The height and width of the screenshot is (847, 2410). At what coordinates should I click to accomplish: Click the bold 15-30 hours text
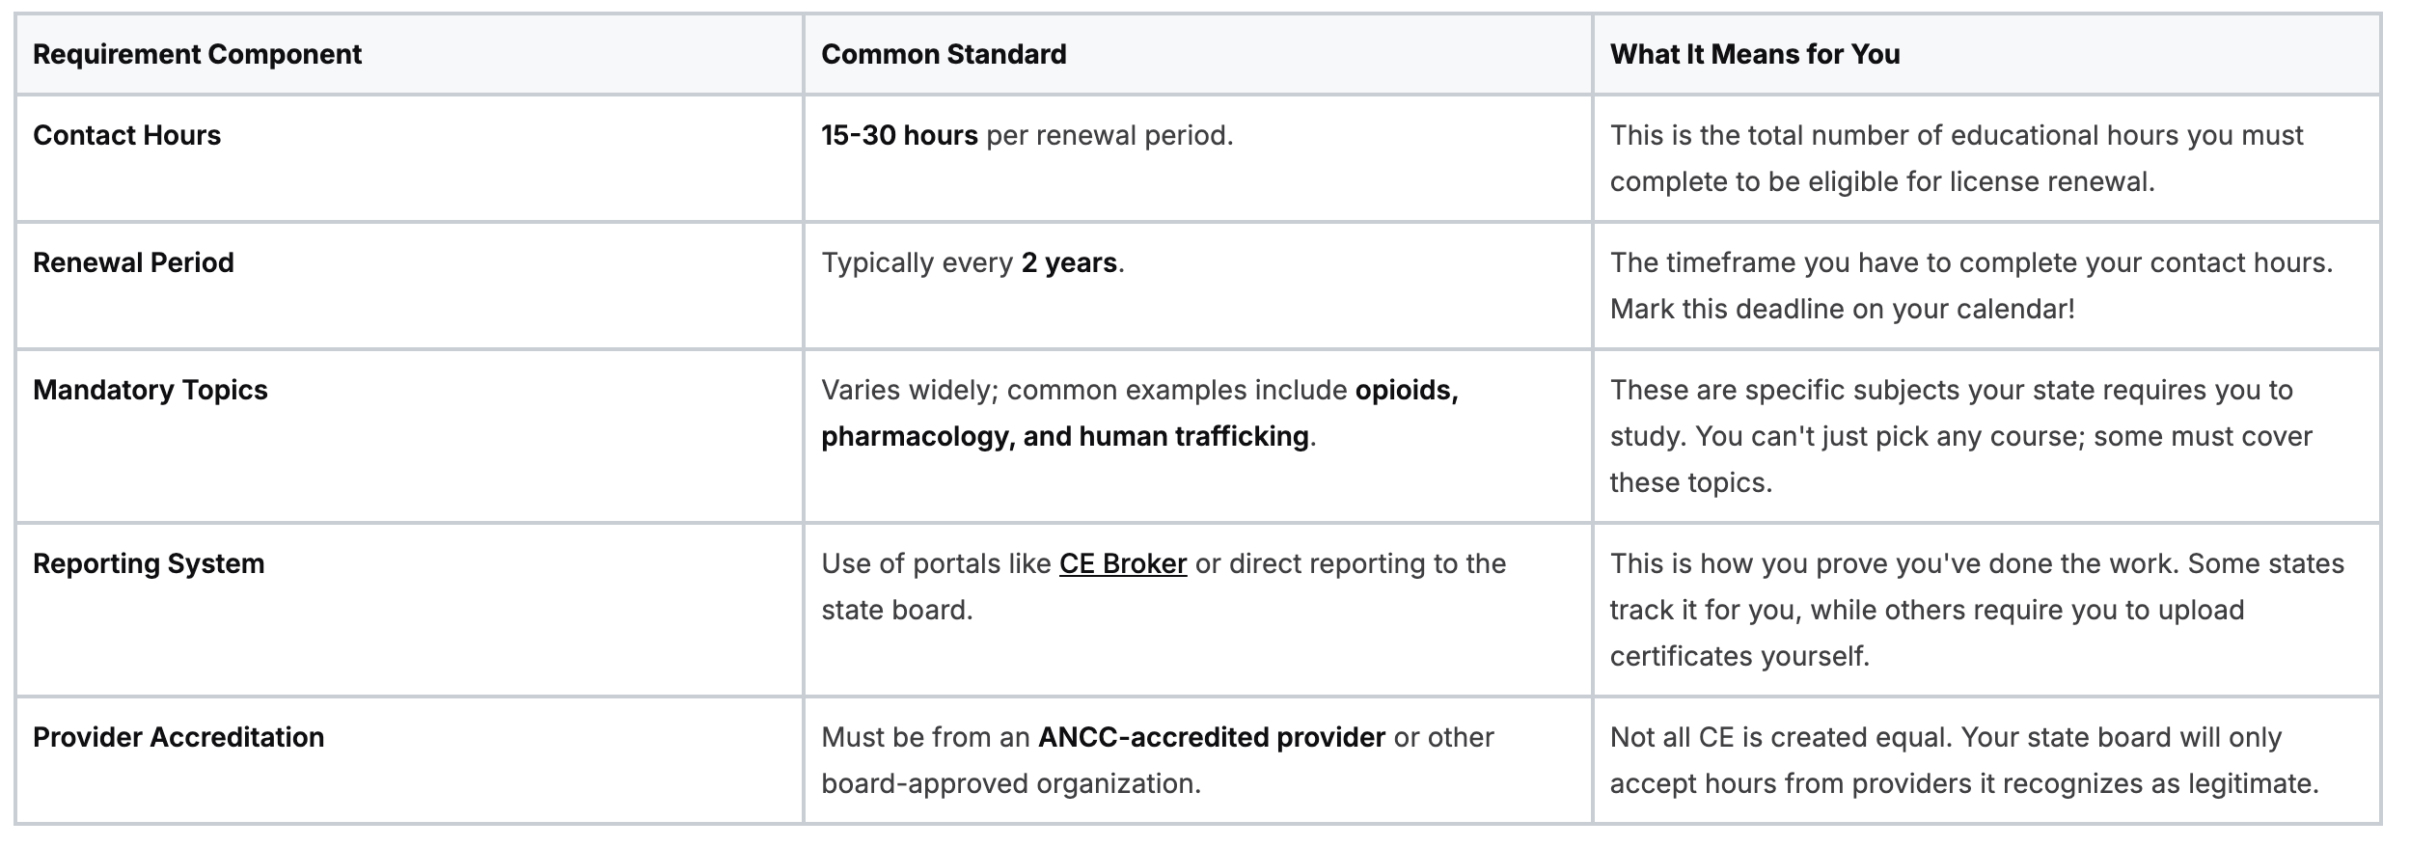[899, 135]
